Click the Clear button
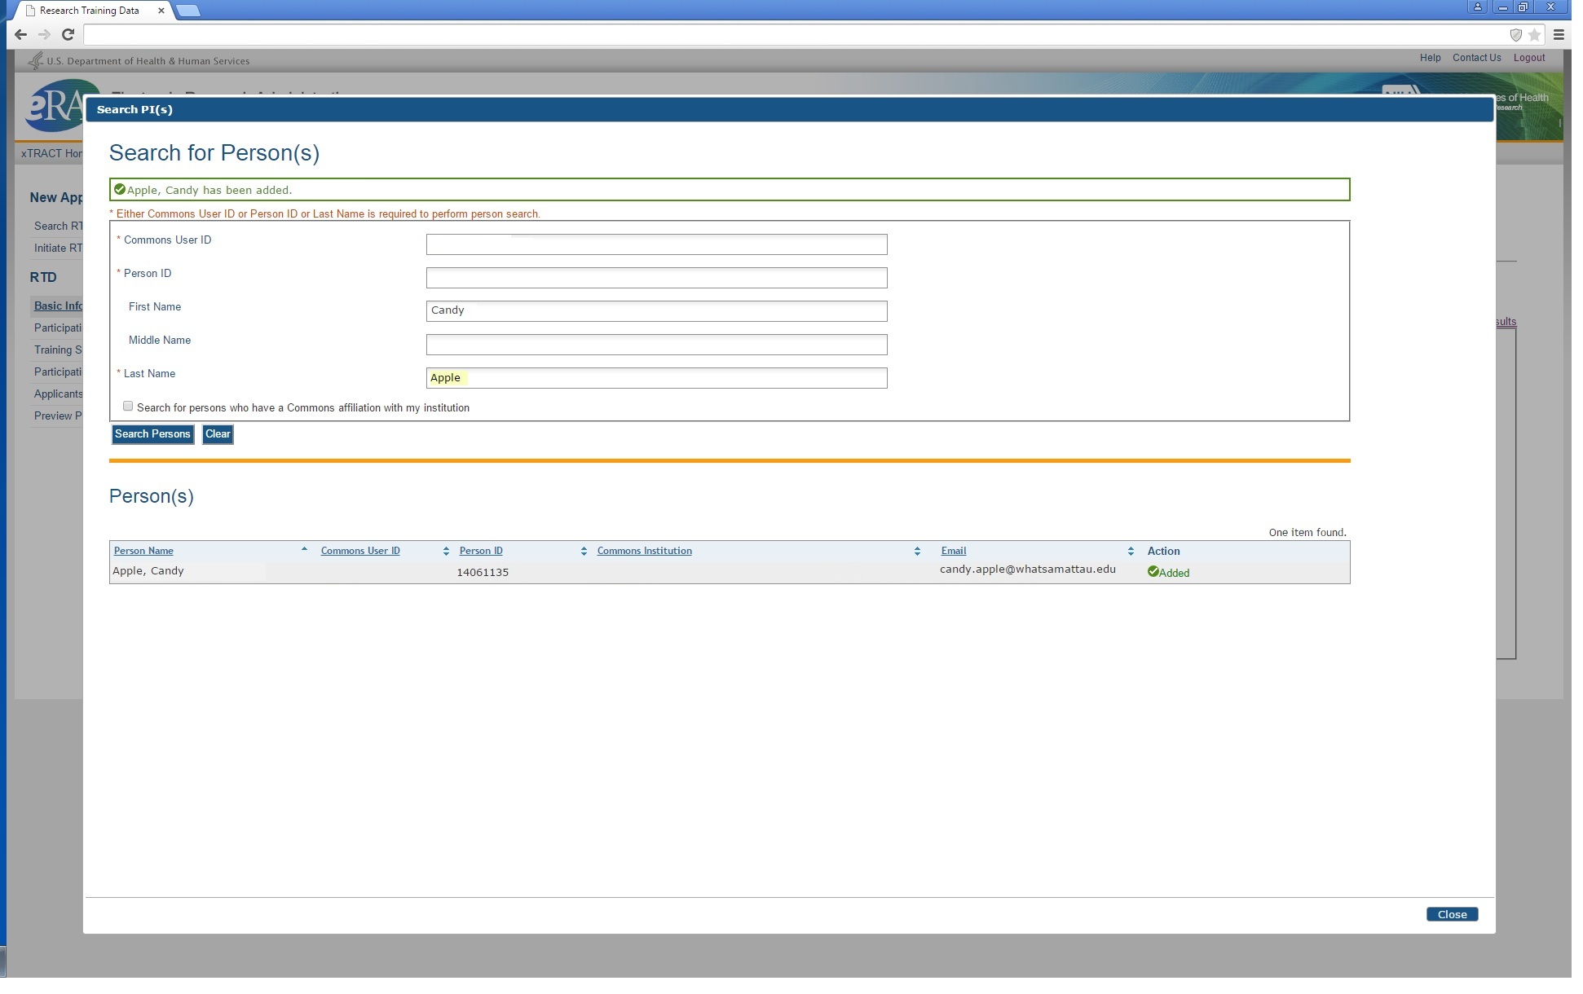 tap(218, 434)
